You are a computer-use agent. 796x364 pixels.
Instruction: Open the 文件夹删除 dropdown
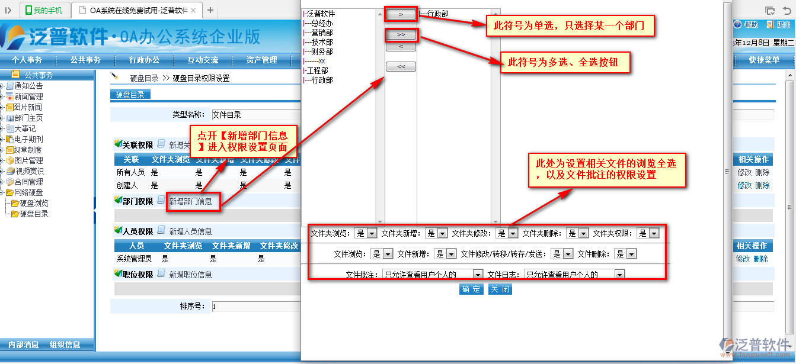[x=577, y=233]
